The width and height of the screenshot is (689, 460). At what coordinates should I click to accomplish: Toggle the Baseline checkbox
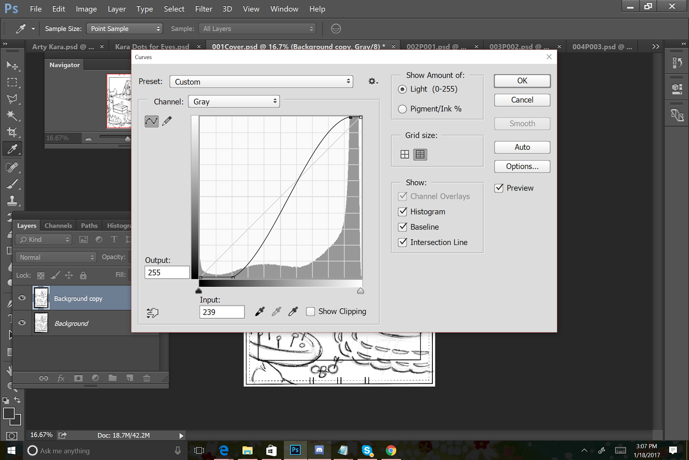coord(403,227)
